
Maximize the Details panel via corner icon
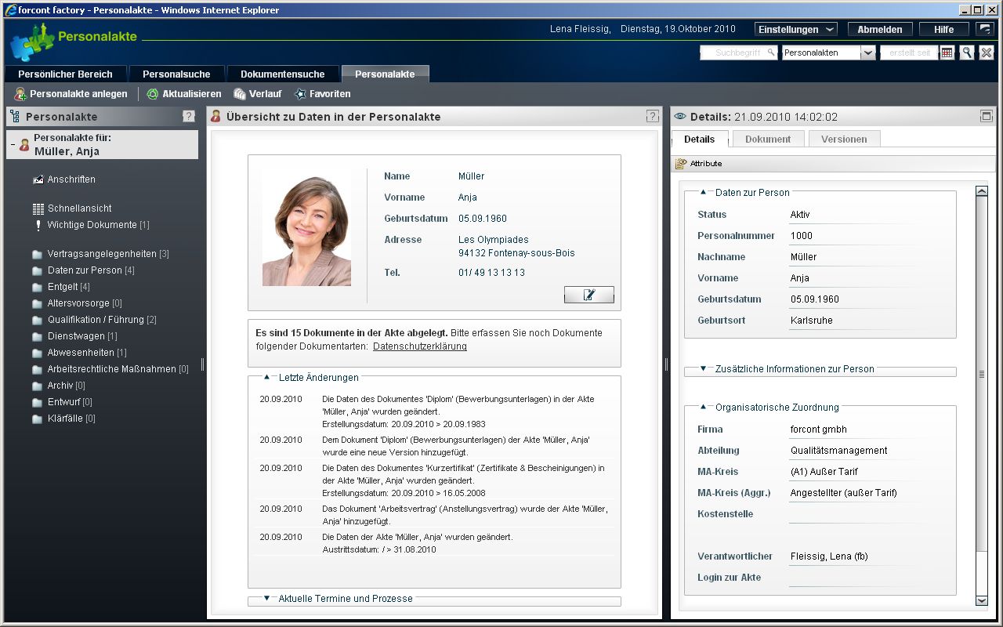tap(987, 116)
